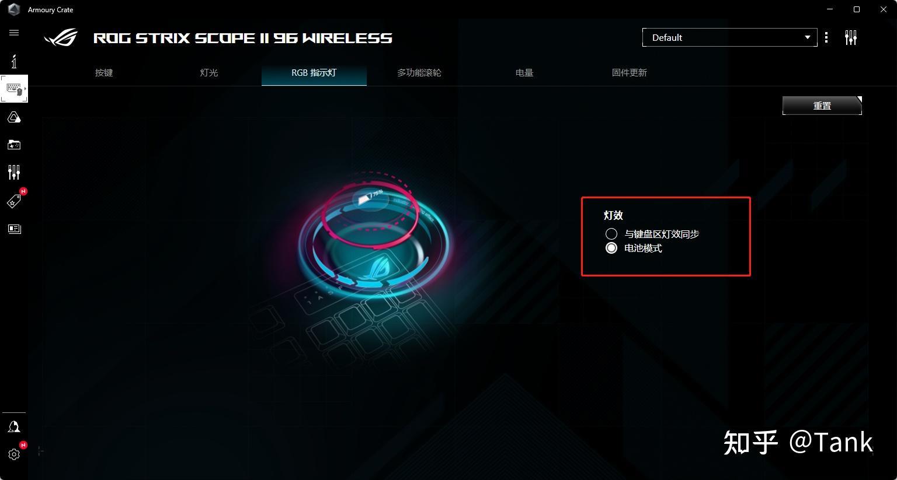This screenshot has height=480, width=897.
Task: Open the Home info sidebar icon
Action: tap(14, 61)
